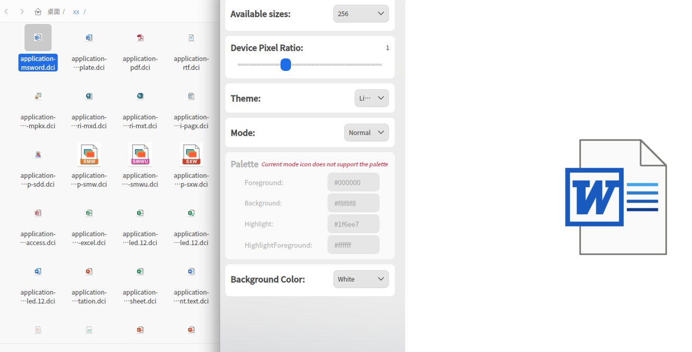Click the Foreground color field #000000
Image resolution: width=692 pixels, height=352 pixels.
[354, 183]
